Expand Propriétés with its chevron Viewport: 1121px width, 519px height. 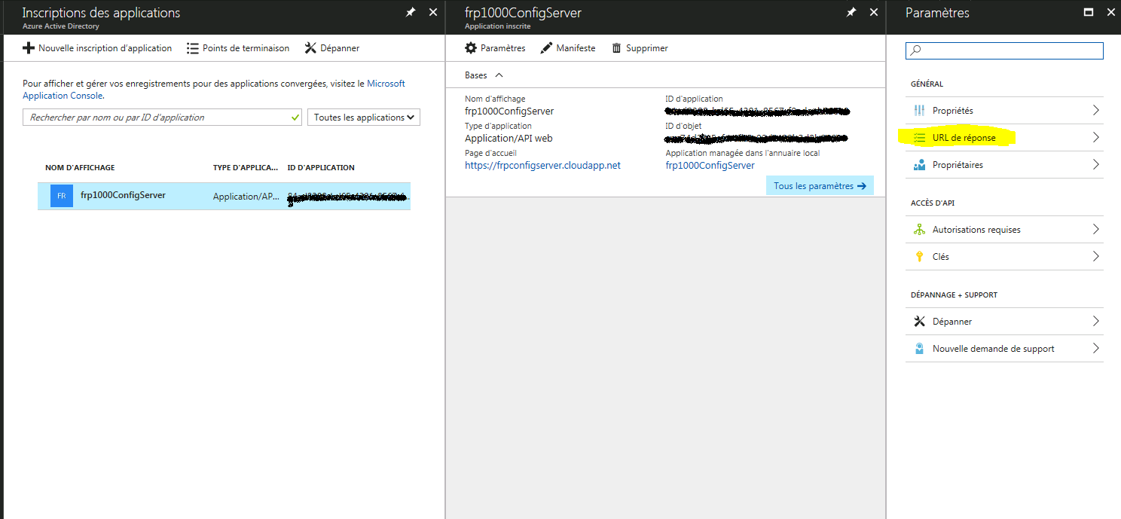[x=1095, y=111]
